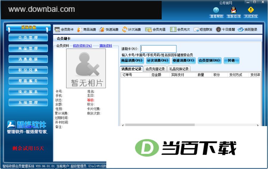Click the 数量 column header
Screen dimensions: 268x169
coord(204,75)
